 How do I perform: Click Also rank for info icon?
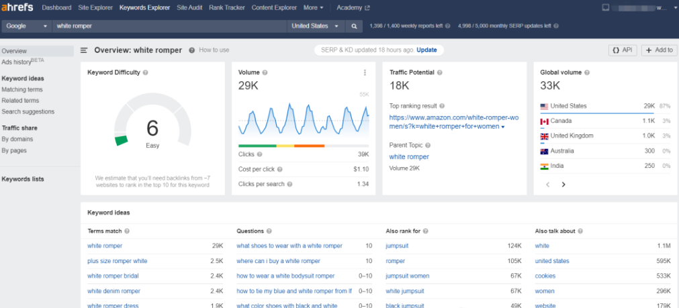coord(426,232)
